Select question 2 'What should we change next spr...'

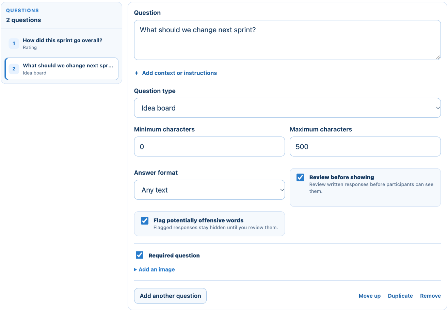pos(62,69)
